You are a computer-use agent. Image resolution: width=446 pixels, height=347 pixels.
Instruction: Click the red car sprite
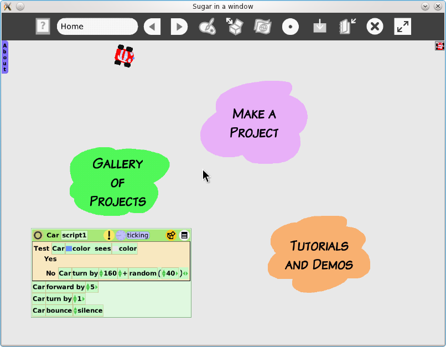[125, 56]
